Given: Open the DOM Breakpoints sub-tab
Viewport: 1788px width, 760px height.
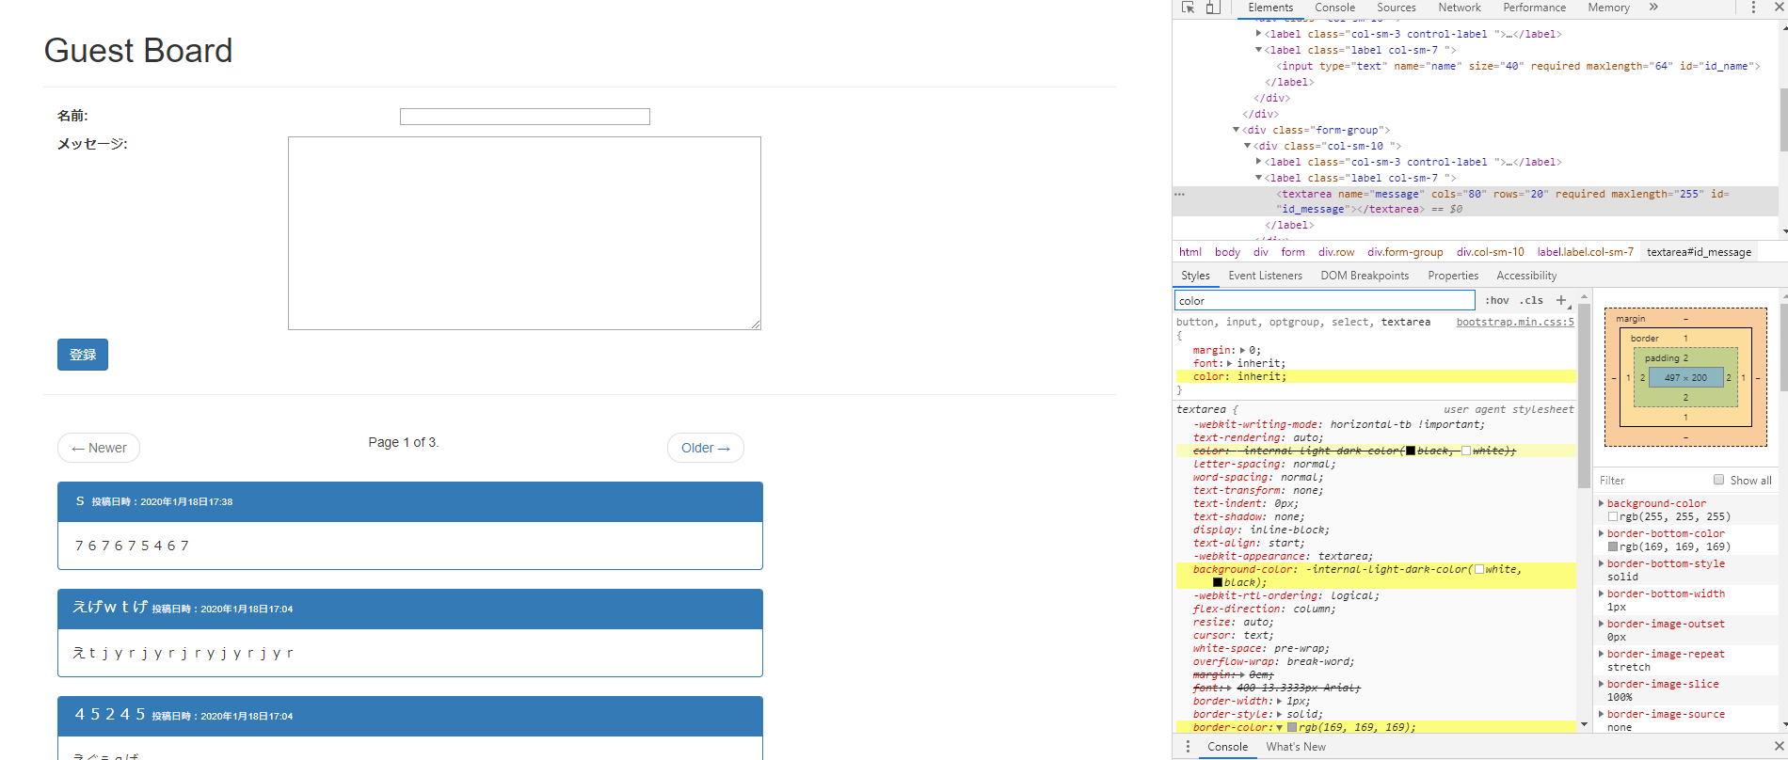Looking at the screenshot, I should [1365, 276].
